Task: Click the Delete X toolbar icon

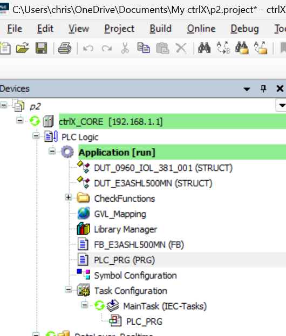Action: [x=181, y=48]
